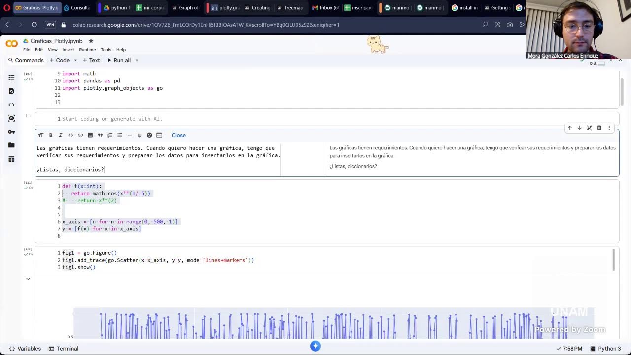
Task: Switch to the Consulta browser tab
Action: pos(77,8)
